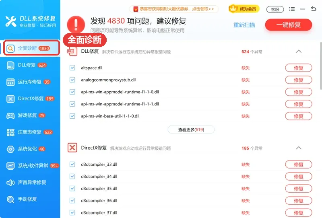Screen dimensions: 322x218
Task: Click the DirectX修复 section header icon
Action: (x=72, y=148)
